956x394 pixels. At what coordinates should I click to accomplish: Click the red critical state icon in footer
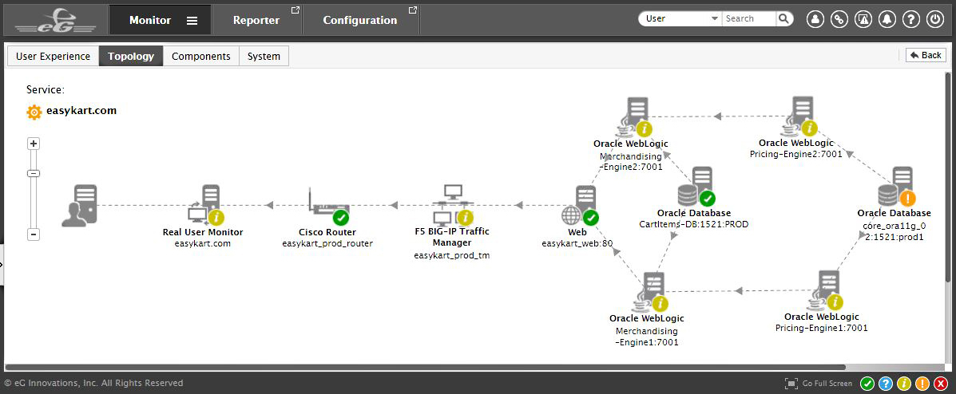pos(942,384)
